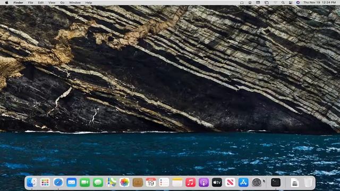Open the File menu
The width and height of the screenshot is (340, 191).
pyautogui.click(x=31, y=3)
